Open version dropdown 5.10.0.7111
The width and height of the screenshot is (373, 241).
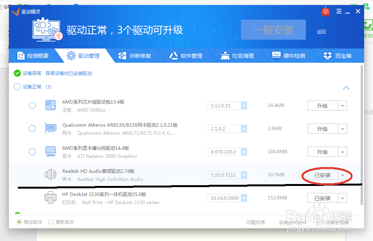point(244,175)
